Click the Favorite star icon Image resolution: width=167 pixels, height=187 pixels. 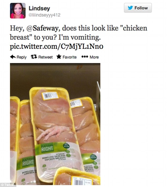[x=59, y=57]
